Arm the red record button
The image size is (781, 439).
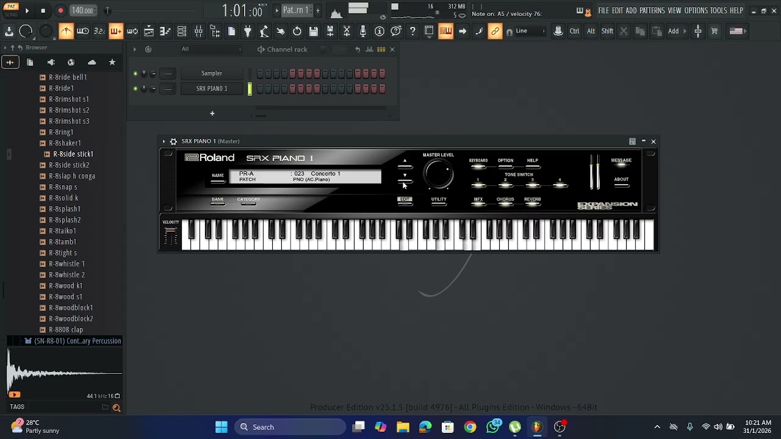click(60, 10)
